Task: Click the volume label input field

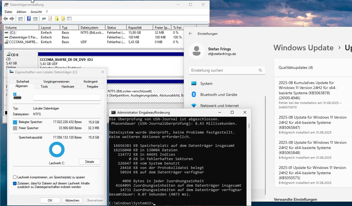Action: point(67,97)
